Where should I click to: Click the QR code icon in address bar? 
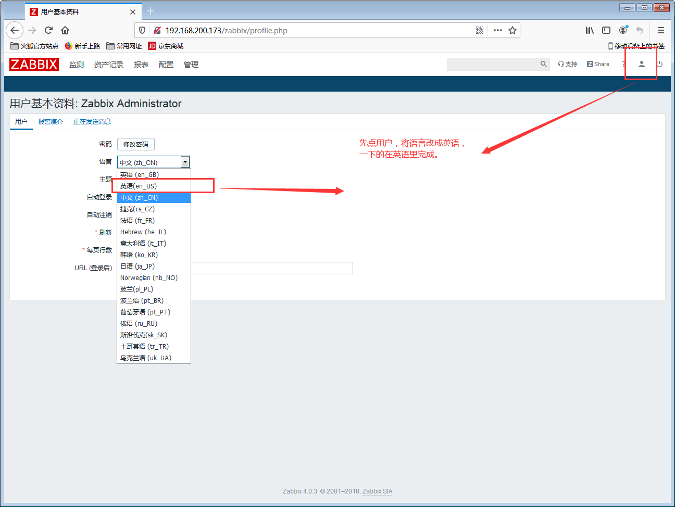coord(480,30)
